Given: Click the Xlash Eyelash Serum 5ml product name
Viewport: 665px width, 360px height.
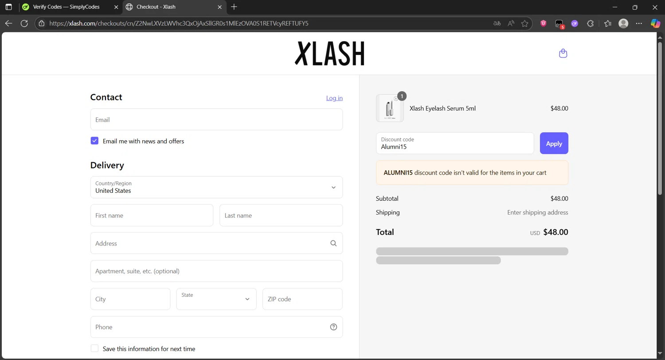Looking at the screenshot, I should click(x=442, y=108).
